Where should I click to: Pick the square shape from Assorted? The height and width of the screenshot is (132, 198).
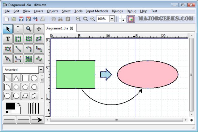coord(25,78)
